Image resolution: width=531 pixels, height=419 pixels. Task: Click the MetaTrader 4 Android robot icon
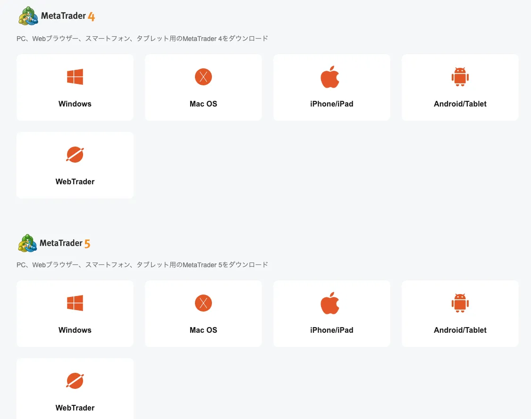[x=460, y=77]
